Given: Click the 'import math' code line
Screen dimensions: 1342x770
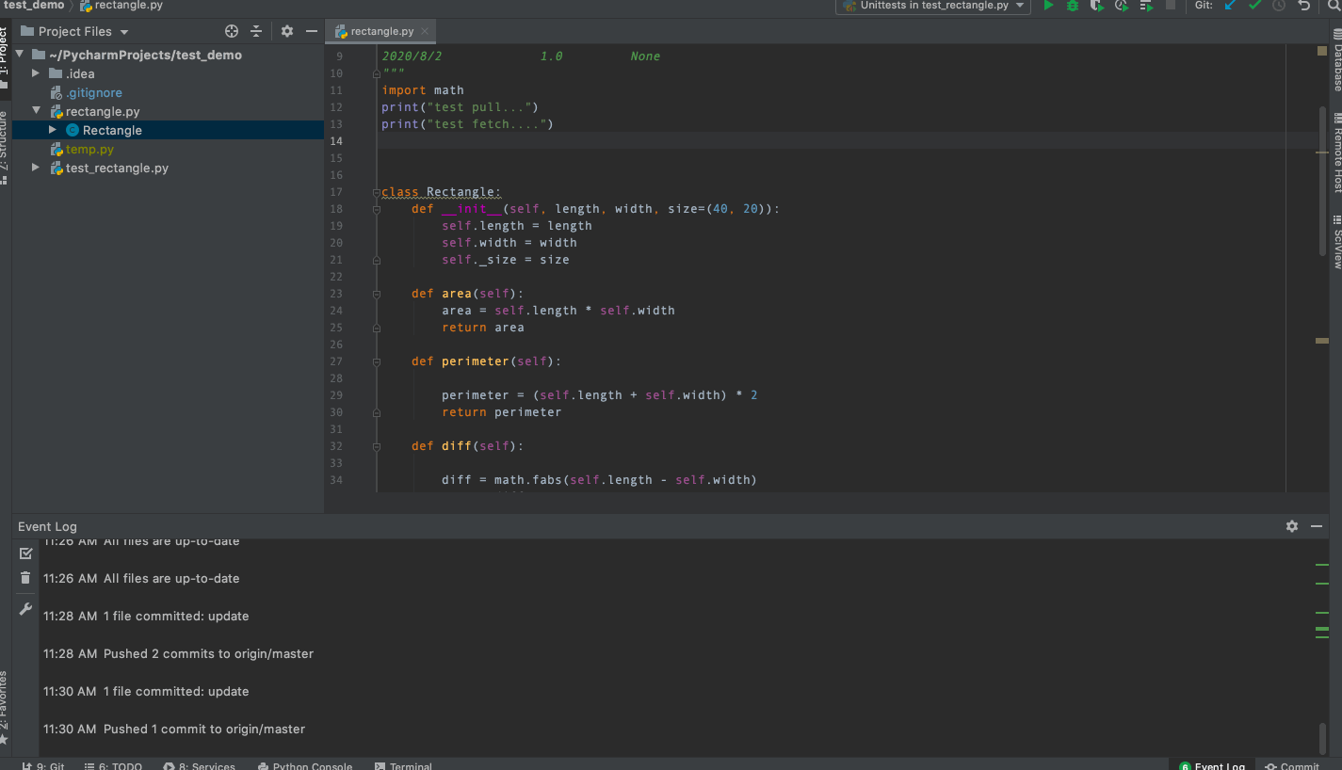Looking at the screenshot, I should (x=423, y=90).
